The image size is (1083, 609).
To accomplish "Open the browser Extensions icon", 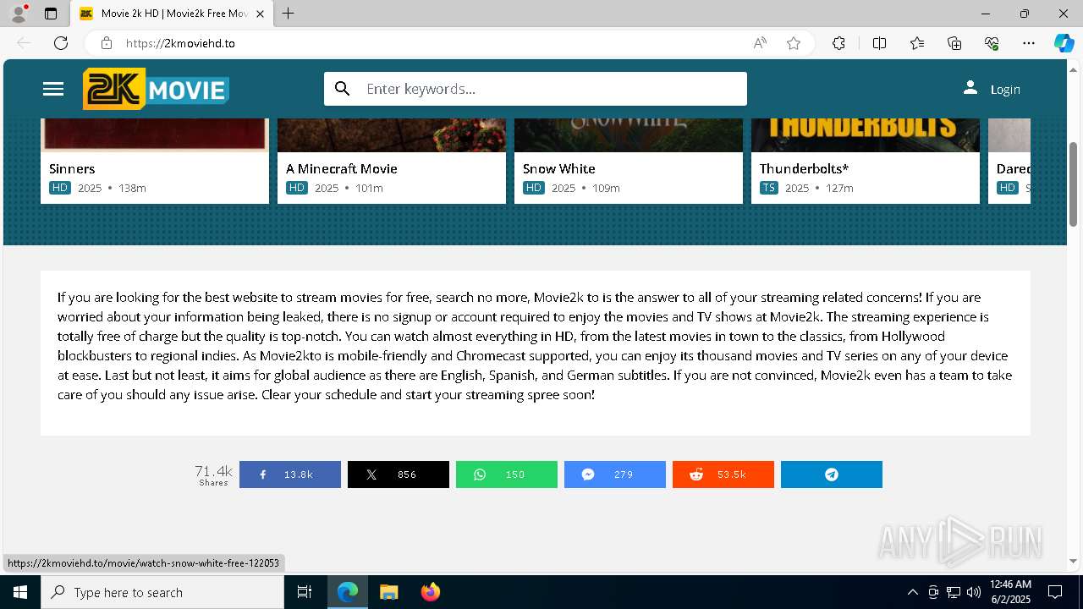I will [838, 43].
